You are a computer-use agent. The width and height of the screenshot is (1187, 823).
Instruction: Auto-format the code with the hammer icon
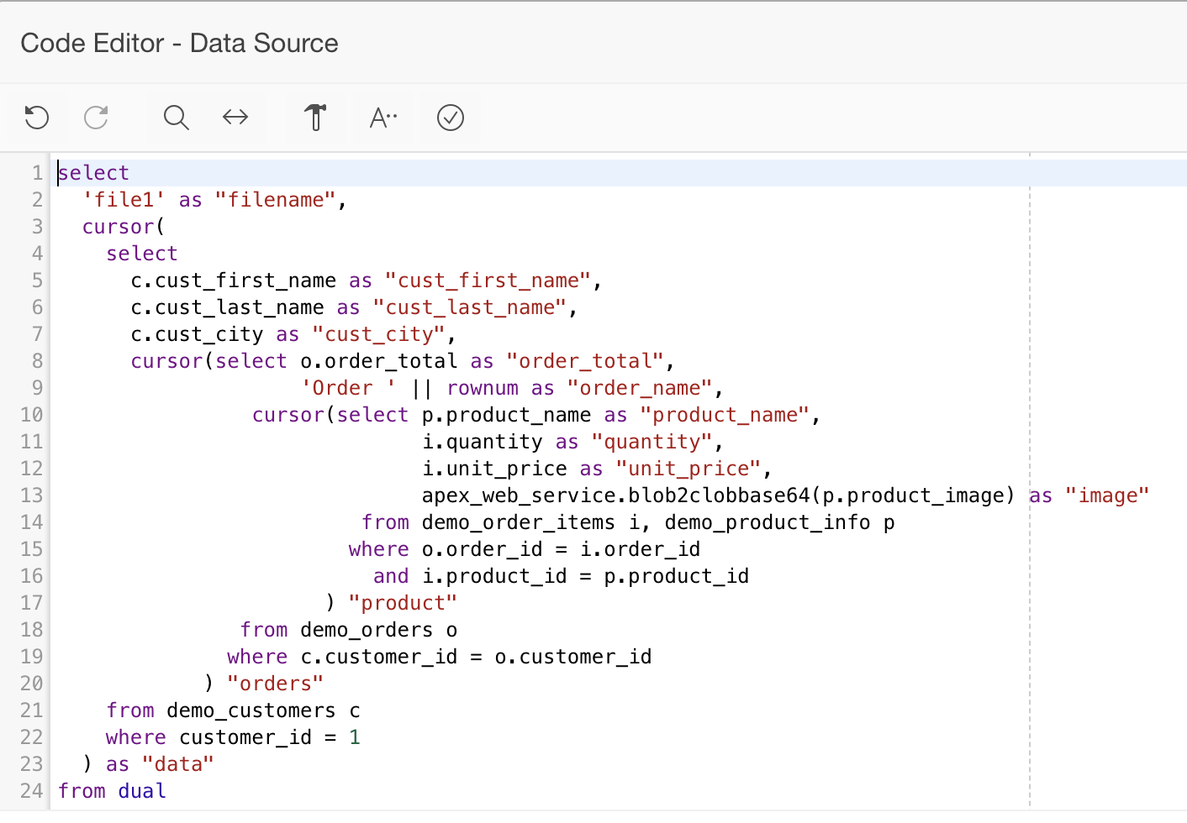tap(314, 118)
